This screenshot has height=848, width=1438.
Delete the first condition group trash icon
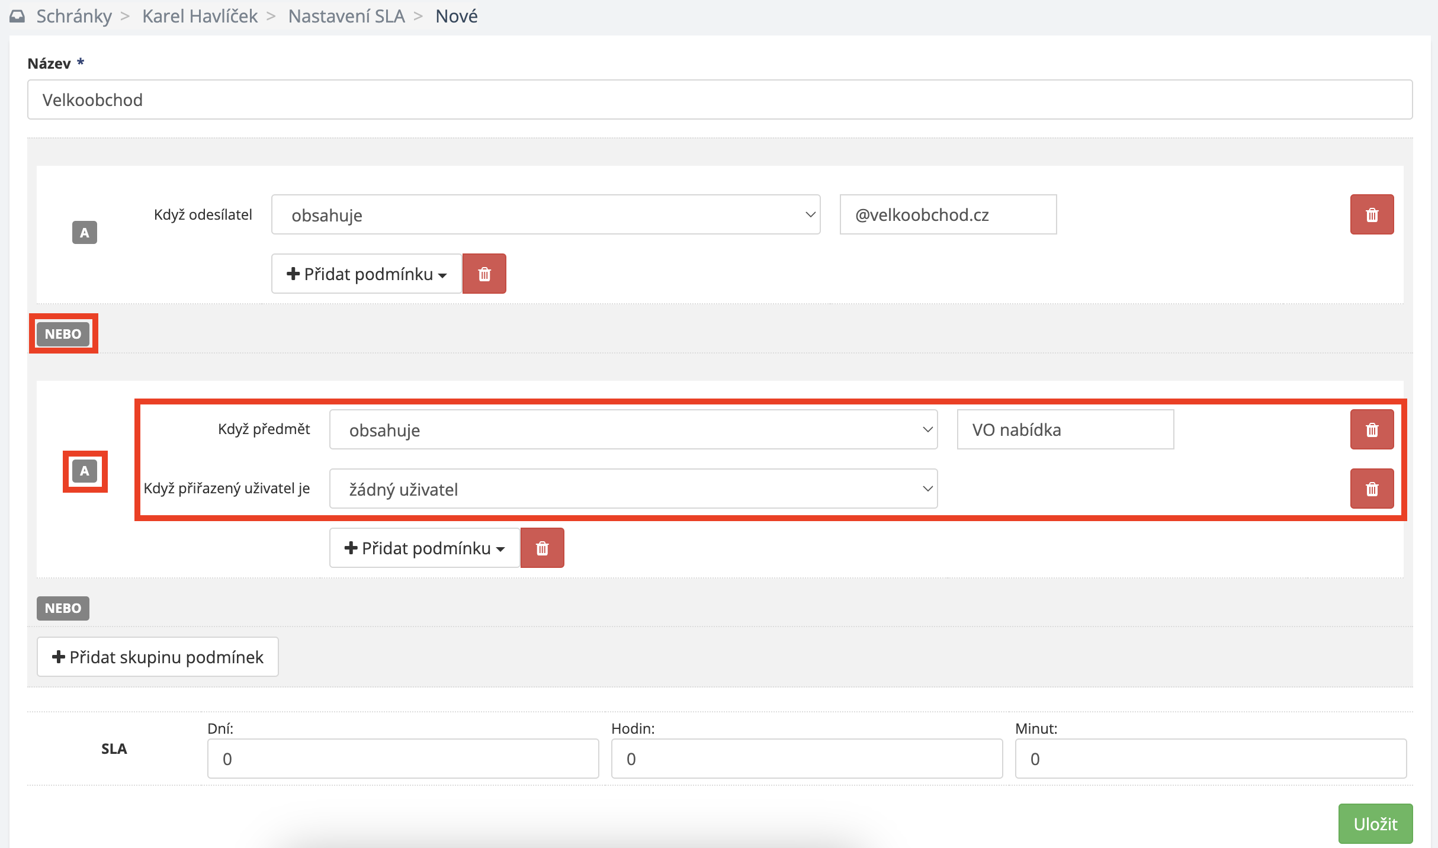[484, 274]
